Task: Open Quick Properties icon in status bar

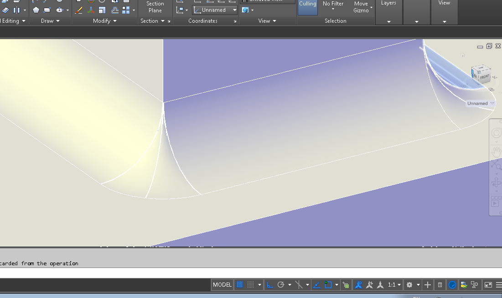Action: (440, 285)
